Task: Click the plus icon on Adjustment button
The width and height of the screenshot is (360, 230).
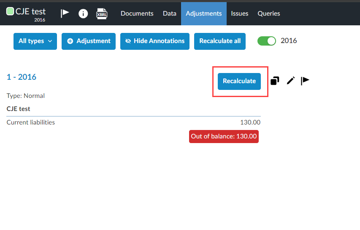Action: click(x=70, y=41)
